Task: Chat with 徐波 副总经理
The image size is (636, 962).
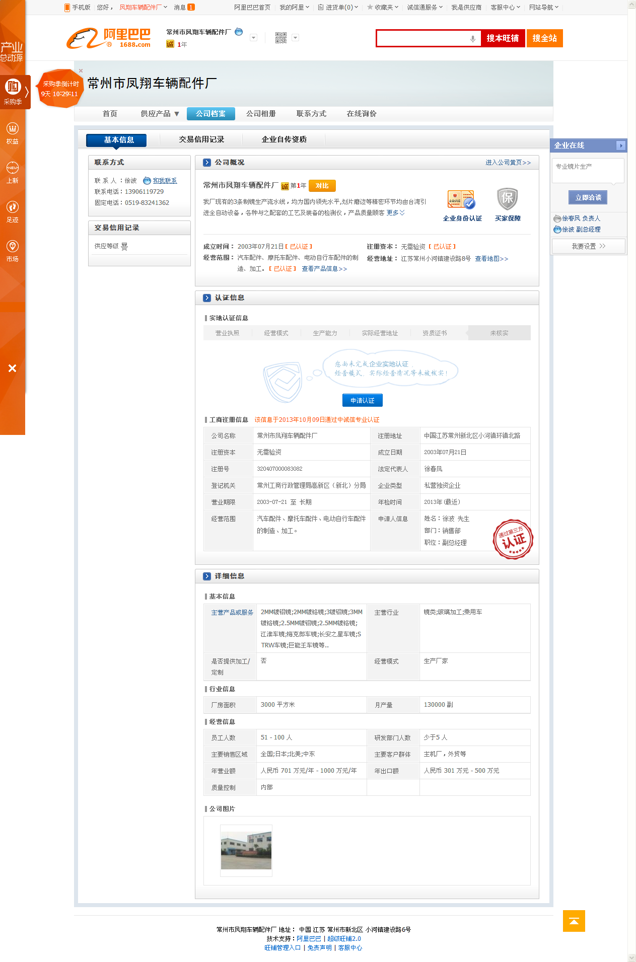Action: click(577, 230)
